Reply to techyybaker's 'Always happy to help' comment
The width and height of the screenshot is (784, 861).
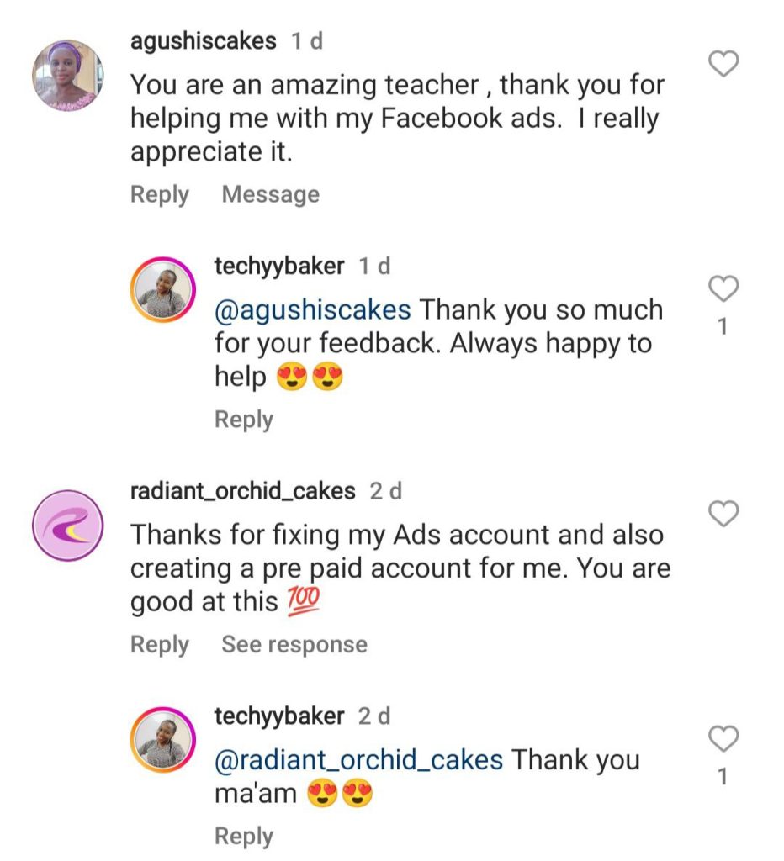point(244,420)
